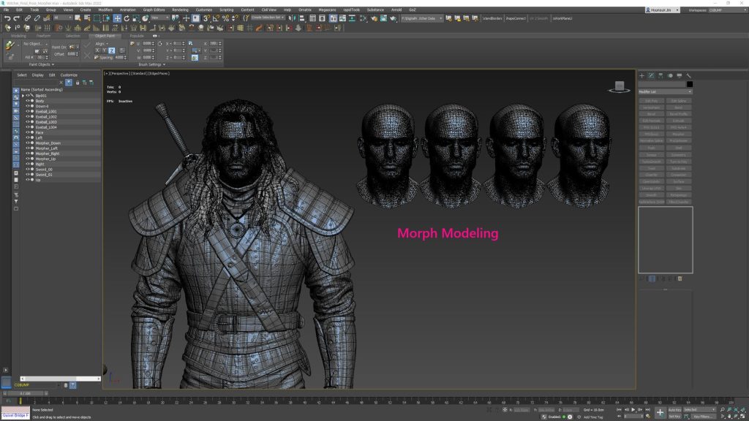Open the selection filter All dropdown

click(62, 18)
